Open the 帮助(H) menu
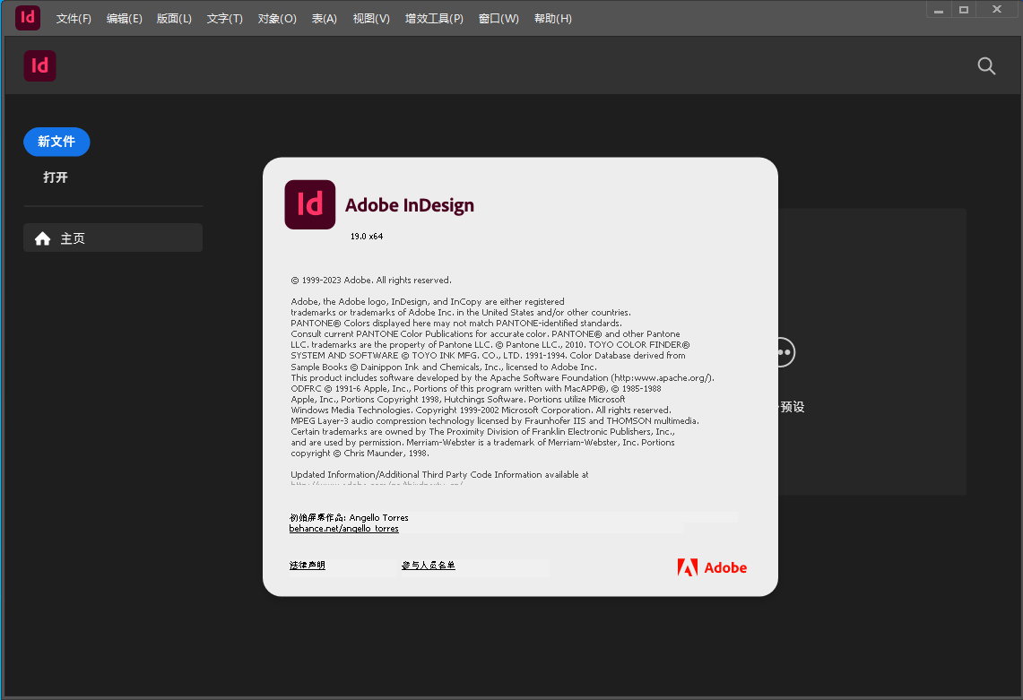 (552, 18)
